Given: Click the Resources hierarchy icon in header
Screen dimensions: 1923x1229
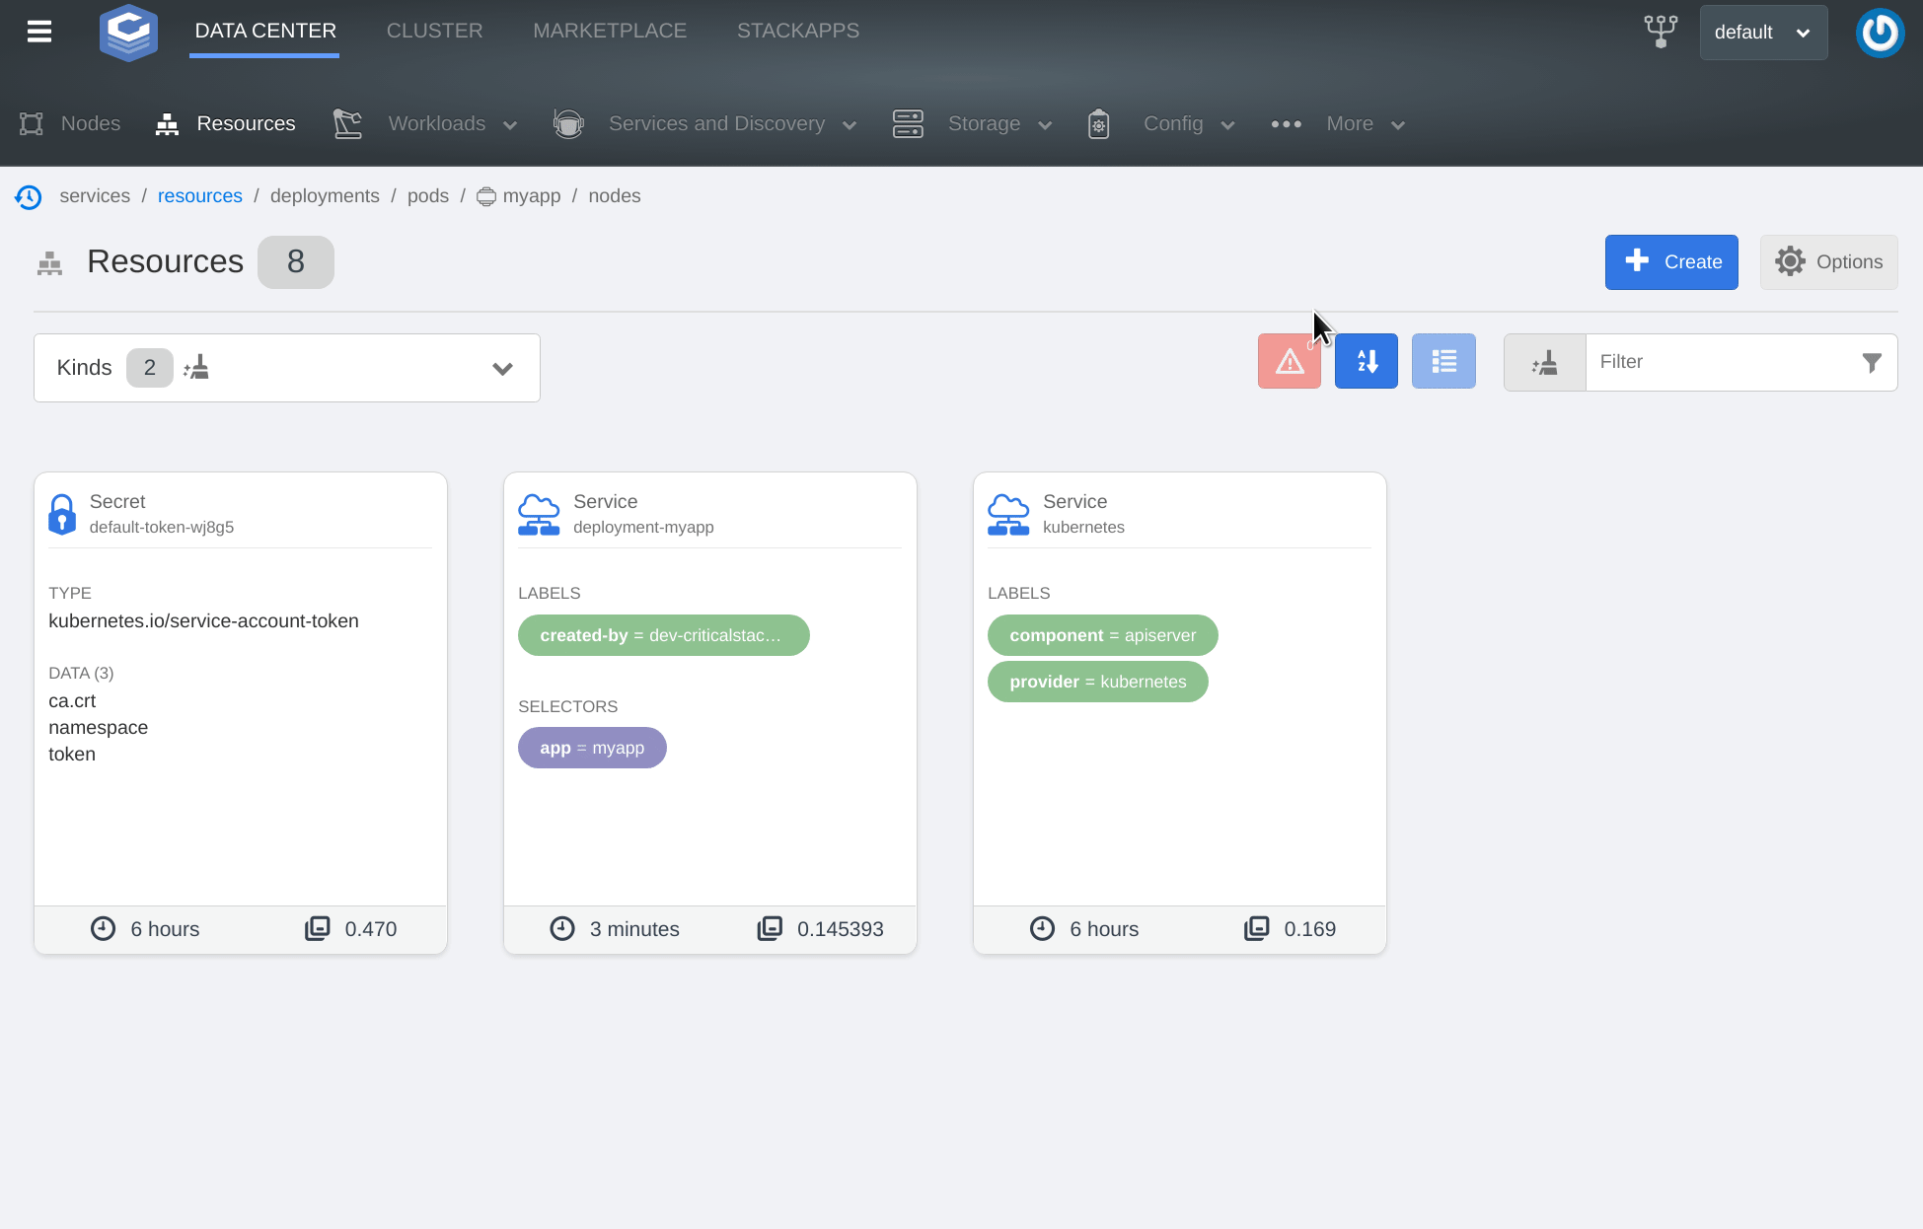Looking at the screenshot, I should (x=166, y=123).
